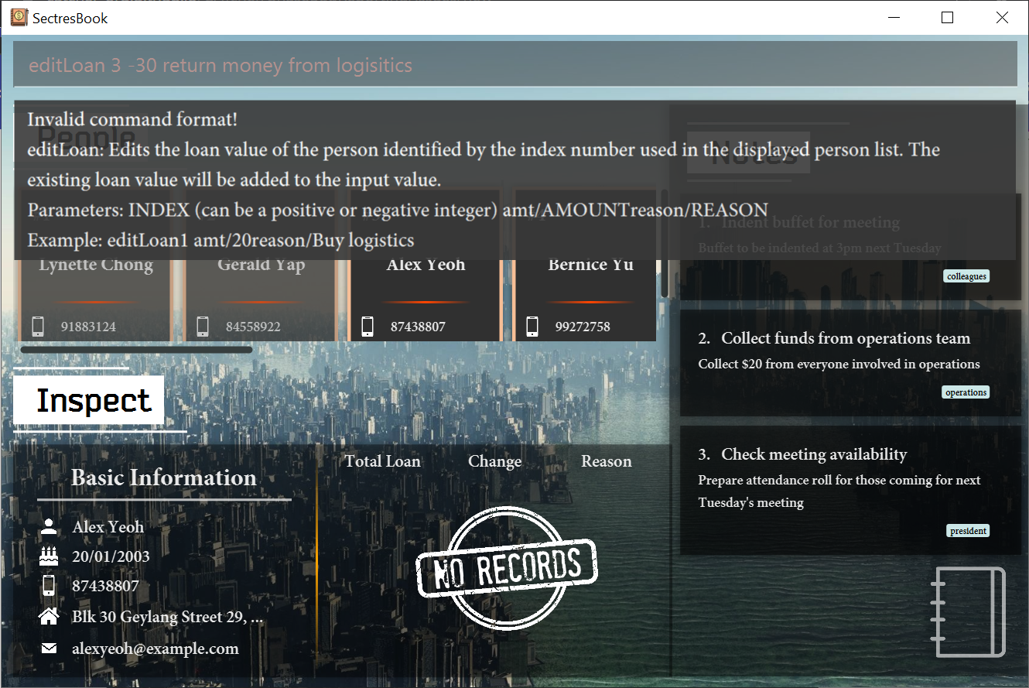Click the Basic Information heading
Screen dimensions: 1029x688
pos(164,477)
